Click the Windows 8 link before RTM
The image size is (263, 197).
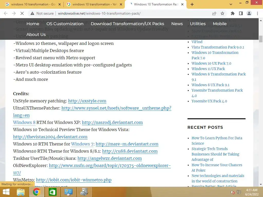(24, 122)
